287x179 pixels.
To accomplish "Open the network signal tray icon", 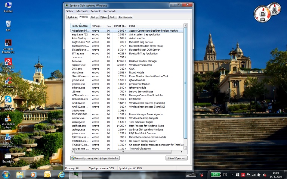I will [x=254, y=175].
